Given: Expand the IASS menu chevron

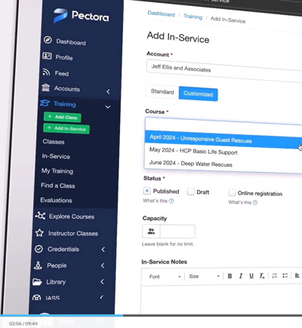Looking at the screenshot, I should click(x=101, y=297).
